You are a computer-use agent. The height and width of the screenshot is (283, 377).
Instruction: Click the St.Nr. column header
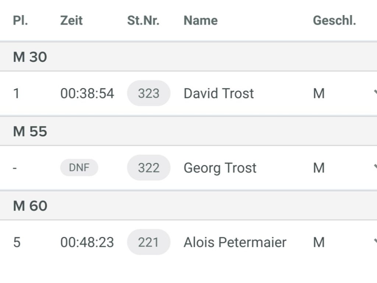(x=143, y=20)
